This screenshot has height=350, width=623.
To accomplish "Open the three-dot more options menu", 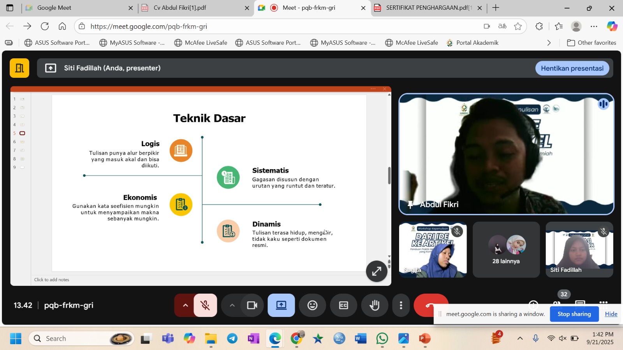I will [401, 305].
